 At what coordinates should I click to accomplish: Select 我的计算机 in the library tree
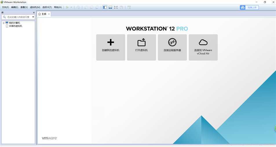(x=14, y=23)
